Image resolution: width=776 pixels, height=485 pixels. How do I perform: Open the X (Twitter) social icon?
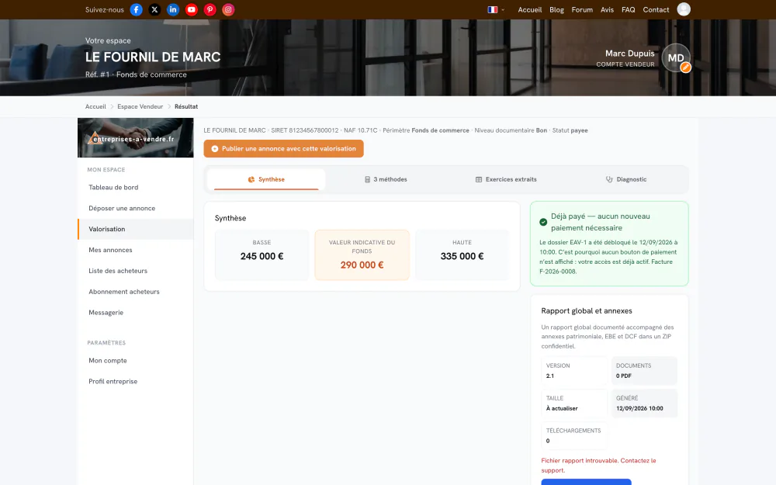154,9
